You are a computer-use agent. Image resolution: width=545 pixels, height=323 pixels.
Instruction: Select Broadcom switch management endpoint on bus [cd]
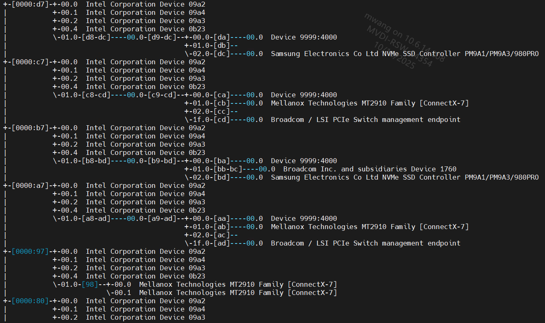(366, 119)
